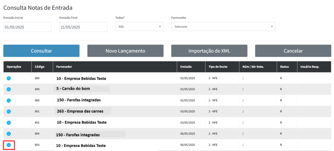
Task: View entry 888 using its magnifier icon
Action: (9, 100)
